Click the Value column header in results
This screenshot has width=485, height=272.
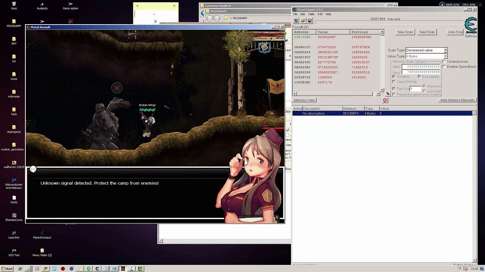click(x=333, y=32)
